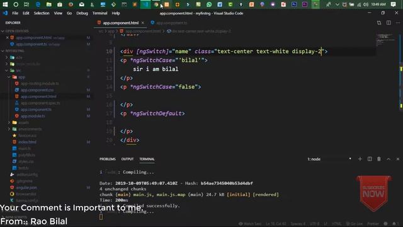Screen dimensions: 403x227
Task: Open the Debug menu
Action: [82, 13]
